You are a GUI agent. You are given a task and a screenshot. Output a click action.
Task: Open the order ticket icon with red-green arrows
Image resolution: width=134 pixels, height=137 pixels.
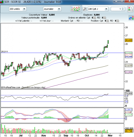(130, 9)
